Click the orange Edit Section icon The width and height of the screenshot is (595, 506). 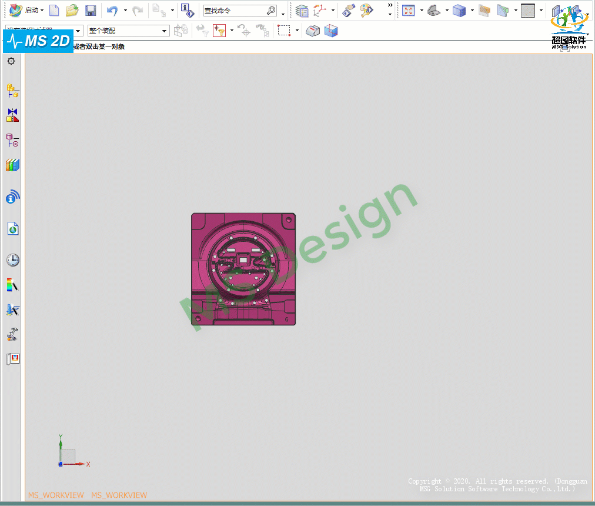(x=484, y=10)
